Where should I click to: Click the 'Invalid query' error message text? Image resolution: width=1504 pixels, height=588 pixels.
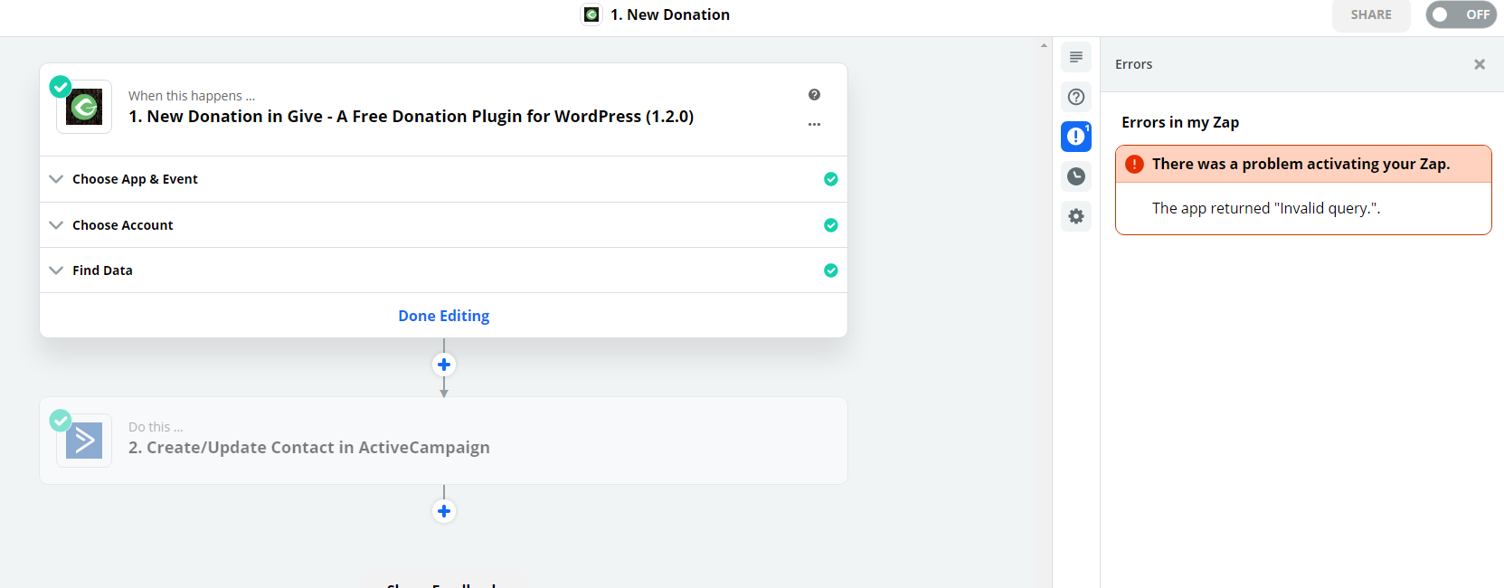coord(1266,208)
